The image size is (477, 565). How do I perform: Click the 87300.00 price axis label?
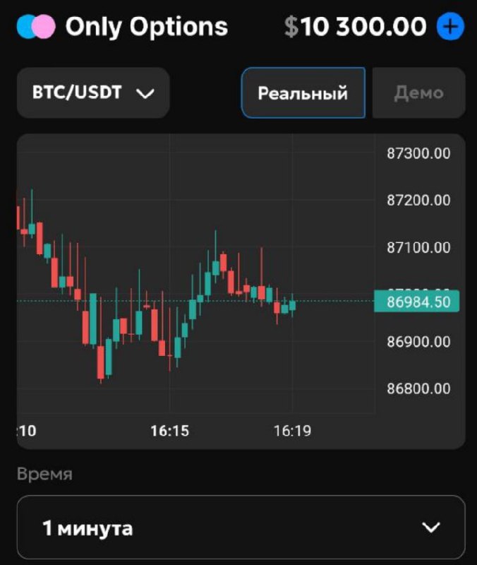(418, 153)
